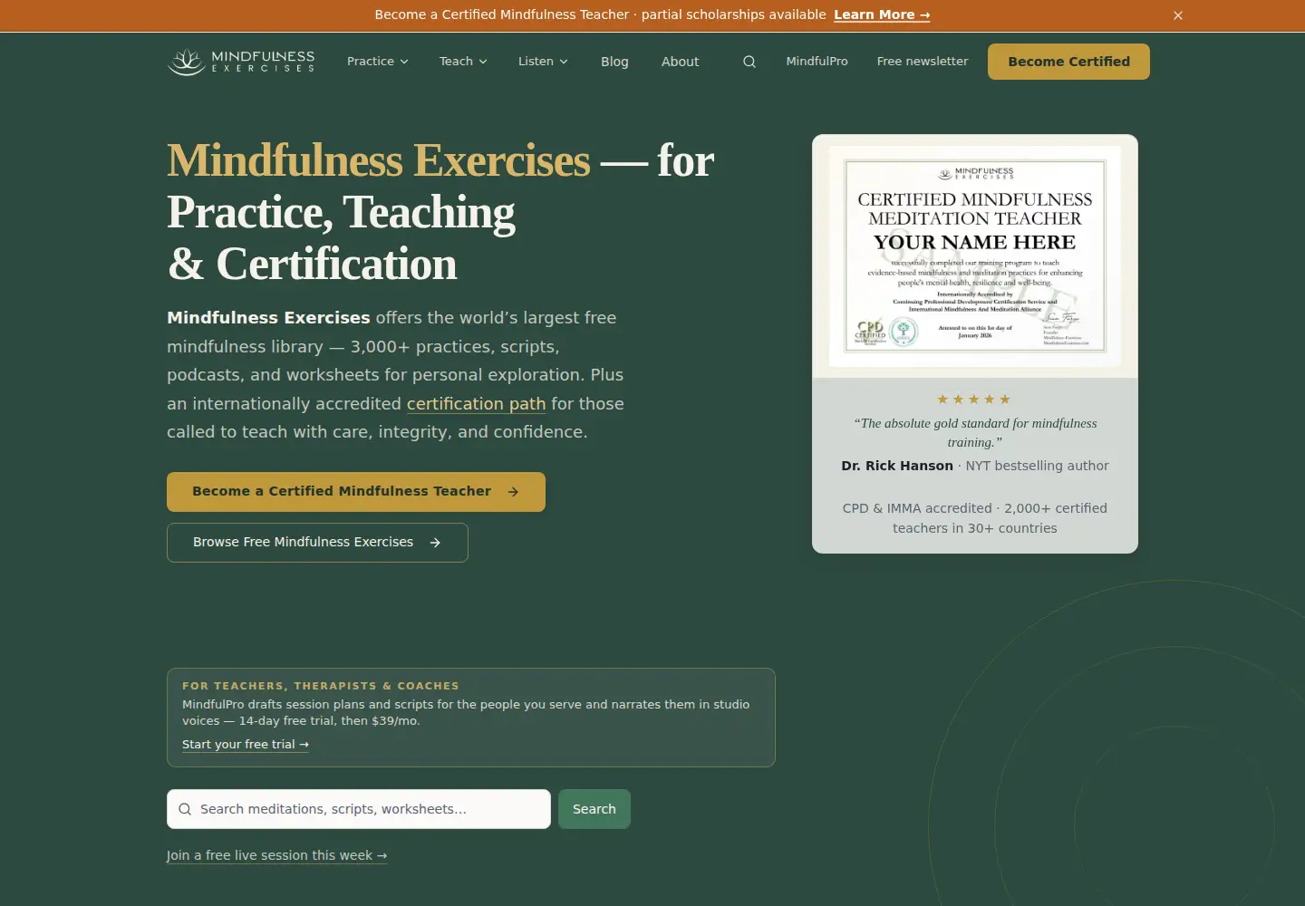Image resolution: width=1305 pixels, height=906 pixels.
Task: Expand the Practice dropdown menu
Action: click(378, 62)
